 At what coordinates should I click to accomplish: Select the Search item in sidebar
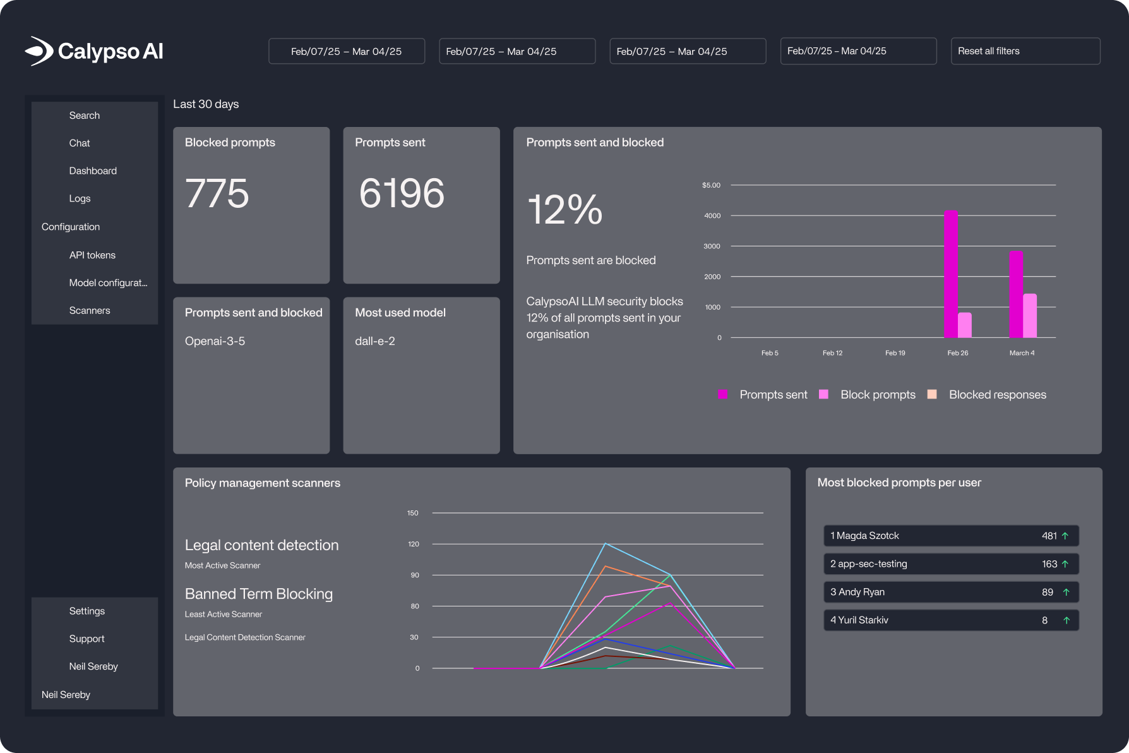pyautogui.click(x=85, y=116)
